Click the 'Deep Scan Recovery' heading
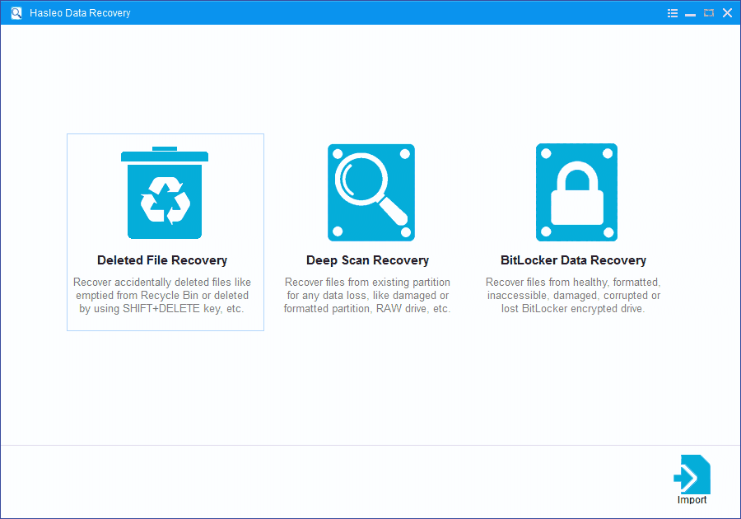The width and height of the screenshot is (741, 519). pyautogui.click(x=367, y=259)
